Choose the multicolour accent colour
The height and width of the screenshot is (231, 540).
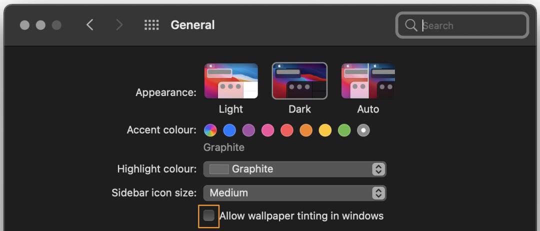coord(210,130)
